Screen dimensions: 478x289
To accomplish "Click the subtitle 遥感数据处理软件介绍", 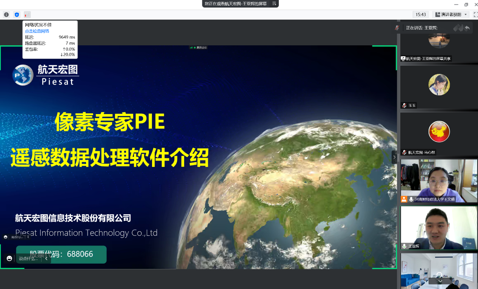I will point(109,158).
